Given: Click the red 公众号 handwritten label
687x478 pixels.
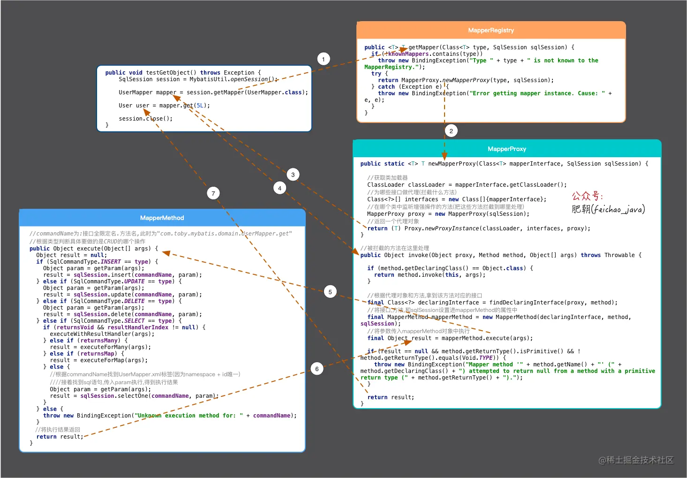Looking at the screenshot, I should [x=587, y=196].
